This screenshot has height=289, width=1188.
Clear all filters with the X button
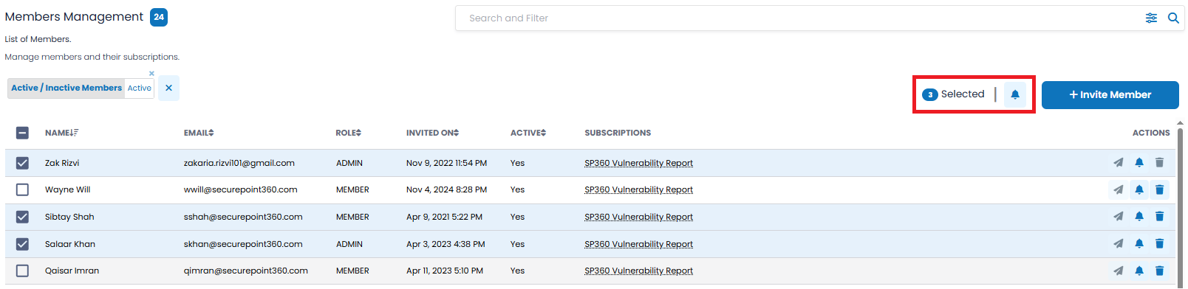(x=168, y=88)
